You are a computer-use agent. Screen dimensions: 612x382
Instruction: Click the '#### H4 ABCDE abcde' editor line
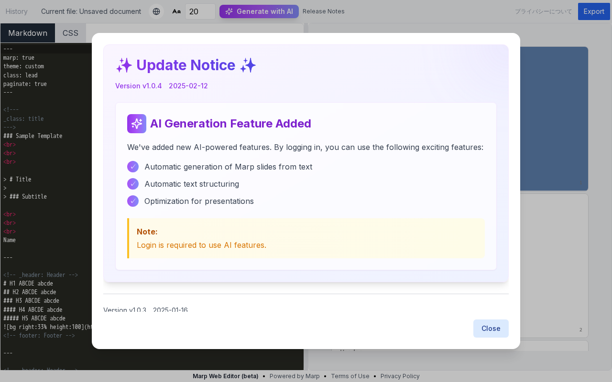[33, 309]
